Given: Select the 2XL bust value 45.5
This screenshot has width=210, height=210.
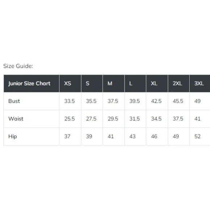Looking at the screenshot, I should [178, 101].
